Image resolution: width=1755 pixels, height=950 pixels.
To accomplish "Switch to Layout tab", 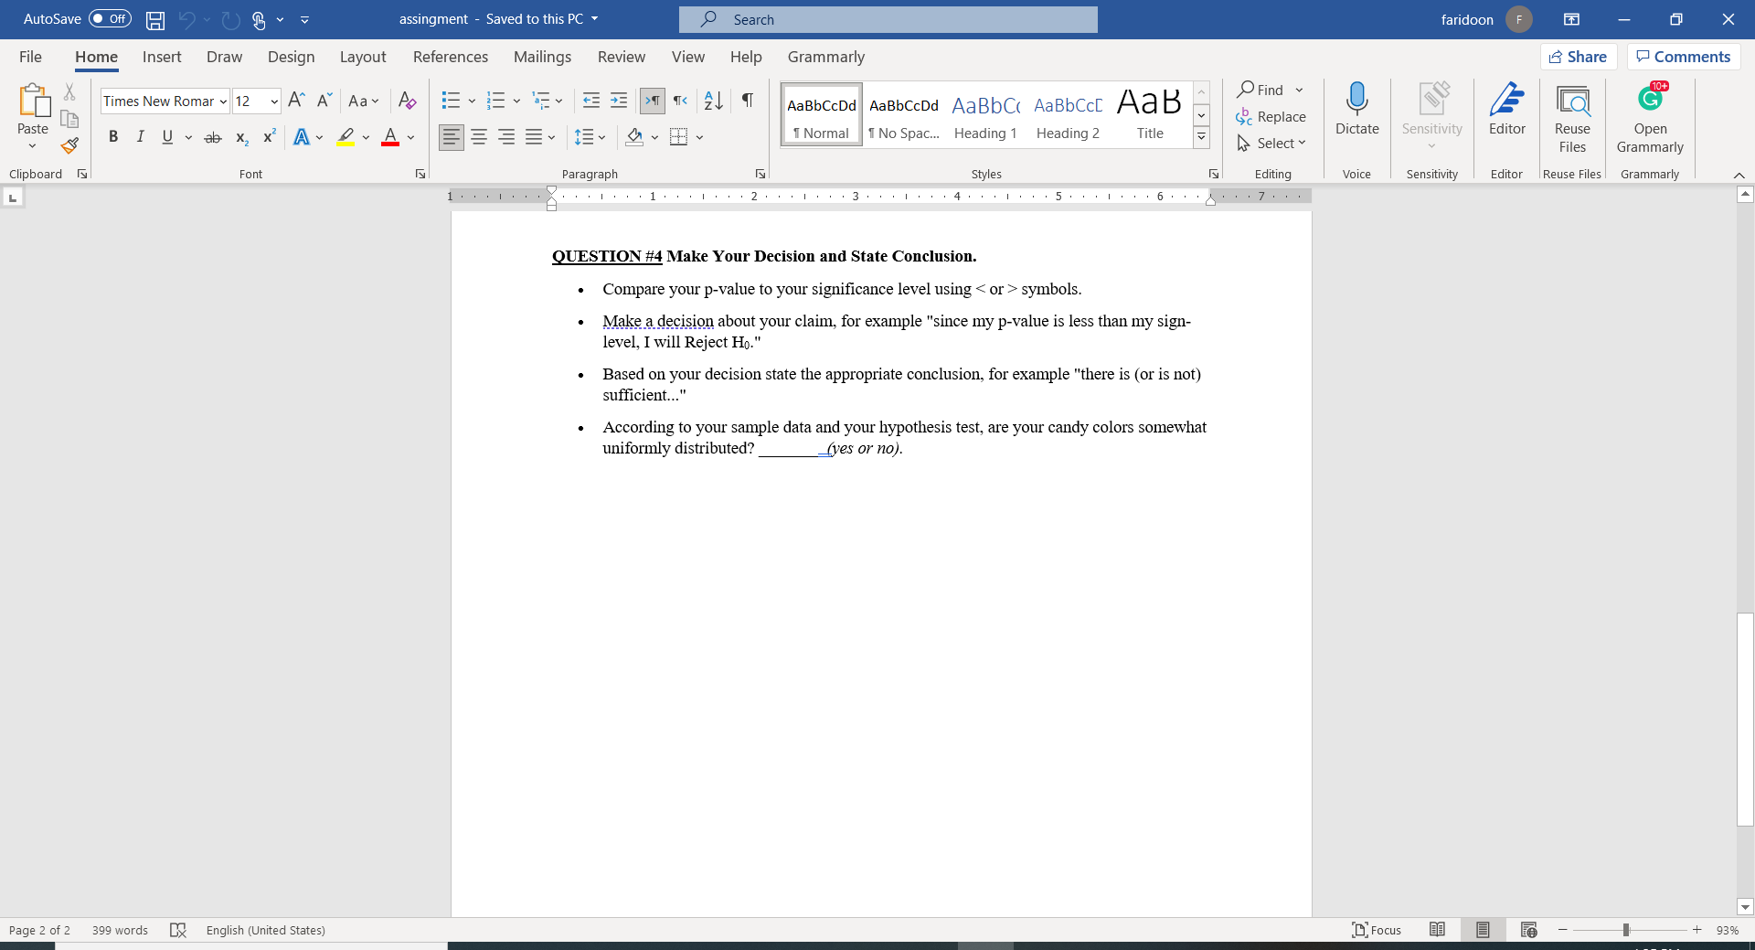I will [363, 57].
